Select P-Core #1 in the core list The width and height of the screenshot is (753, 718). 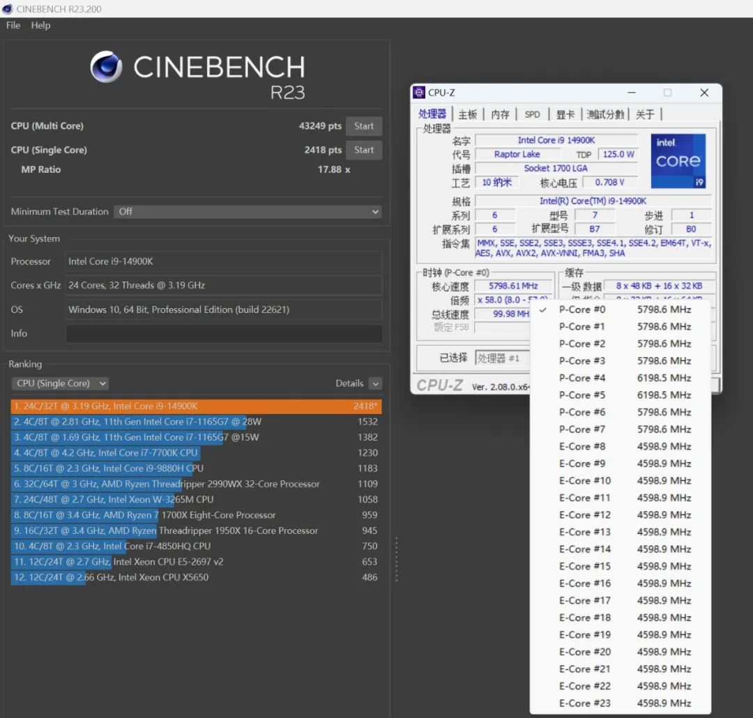coord(620,326)
